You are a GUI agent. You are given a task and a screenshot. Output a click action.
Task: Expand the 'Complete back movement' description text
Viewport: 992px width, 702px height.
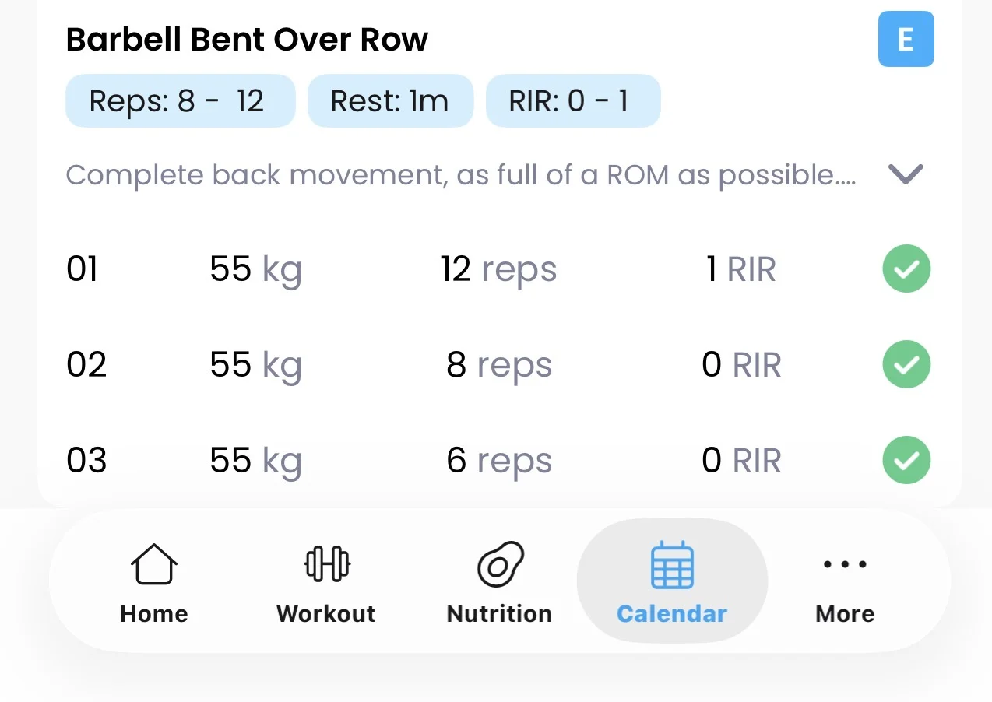(461, 175)
